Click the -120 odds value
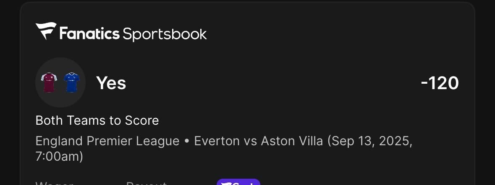 click(x=440, y=83)
